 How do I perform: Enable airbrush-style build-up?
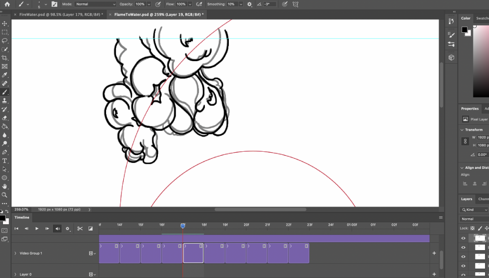pyautogui.click(x=199, y=4)
